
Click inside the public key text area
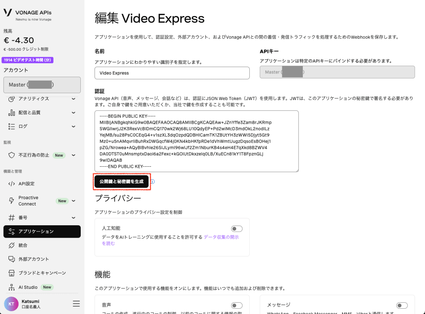coord(197,141)
